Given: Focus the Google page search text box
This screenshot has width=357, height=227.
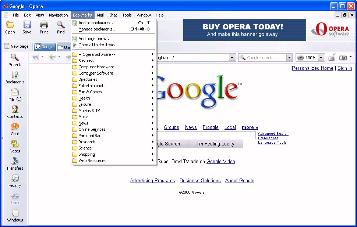Looking at the screenshot, I should click(x=206, y=135).
